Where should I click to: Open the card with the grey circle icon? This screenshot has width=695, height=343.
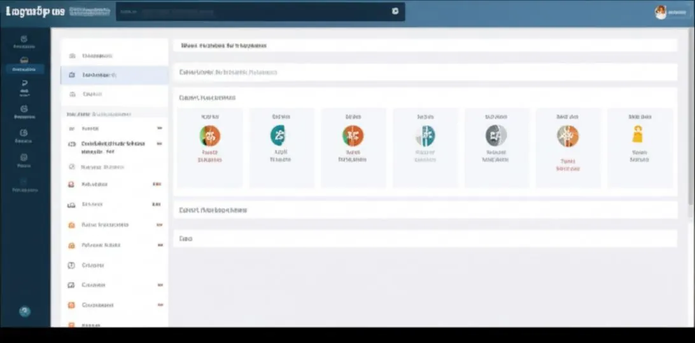pos(496,148)
